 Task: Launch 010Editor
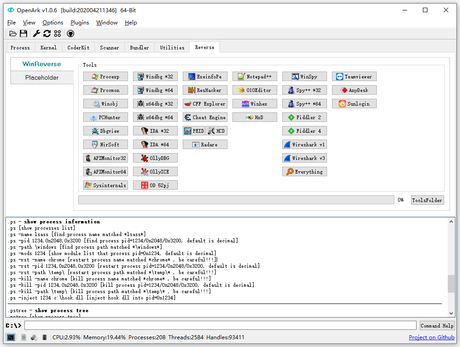tap(255, 90)
